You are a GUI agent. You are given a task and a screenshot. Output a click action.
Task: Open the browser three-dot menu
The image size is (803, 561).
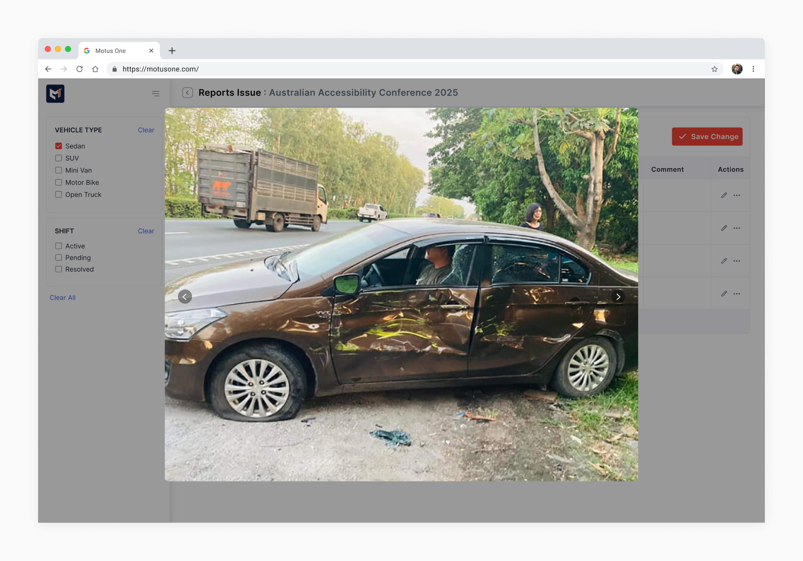[x=753, y=69]
